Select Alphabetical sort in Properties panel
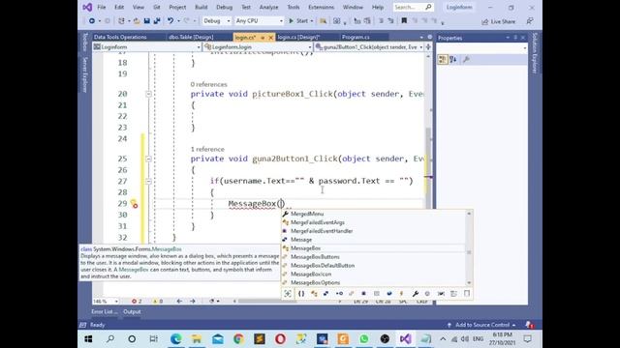This screenshot has height=348, width=620. tap(453, 59)
